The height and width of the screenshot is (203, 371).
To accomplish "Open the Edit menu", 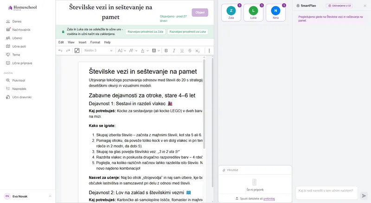I will [61, 42].
